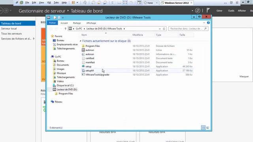Open the quick access toolbar dropdown

[63, 17]
